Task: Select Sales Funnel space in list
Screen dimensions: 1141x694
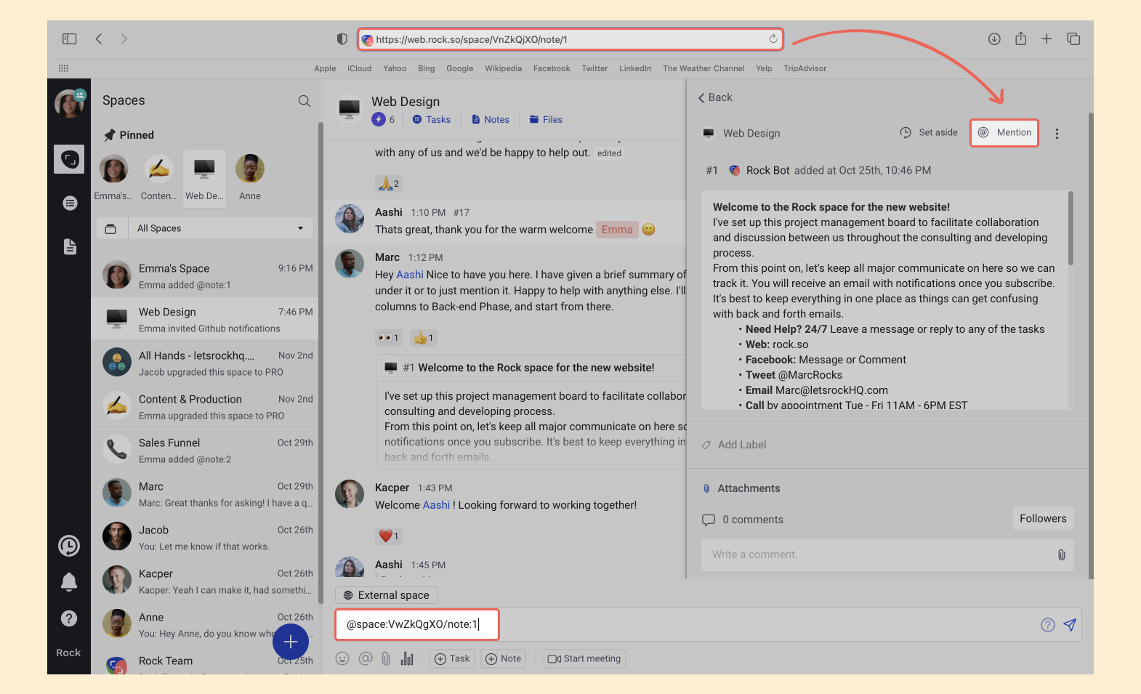Action: point(205,450)
